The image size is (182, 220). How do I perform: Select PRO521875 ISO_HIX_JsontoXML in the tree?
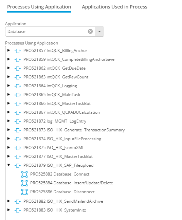click(54, 148)
